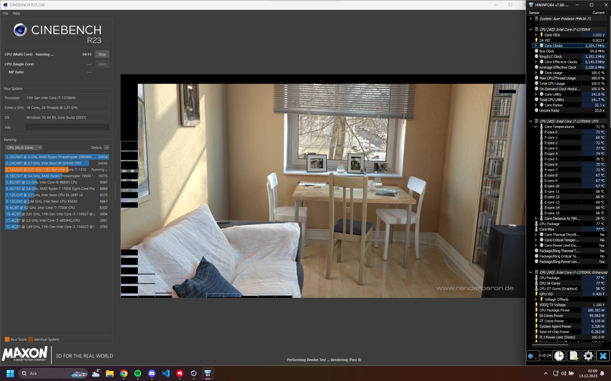Expand the Core Usage row
Image resolution: width=611 pixels, height=381 pixels.
pyautogui.click(x=536, y=73)
